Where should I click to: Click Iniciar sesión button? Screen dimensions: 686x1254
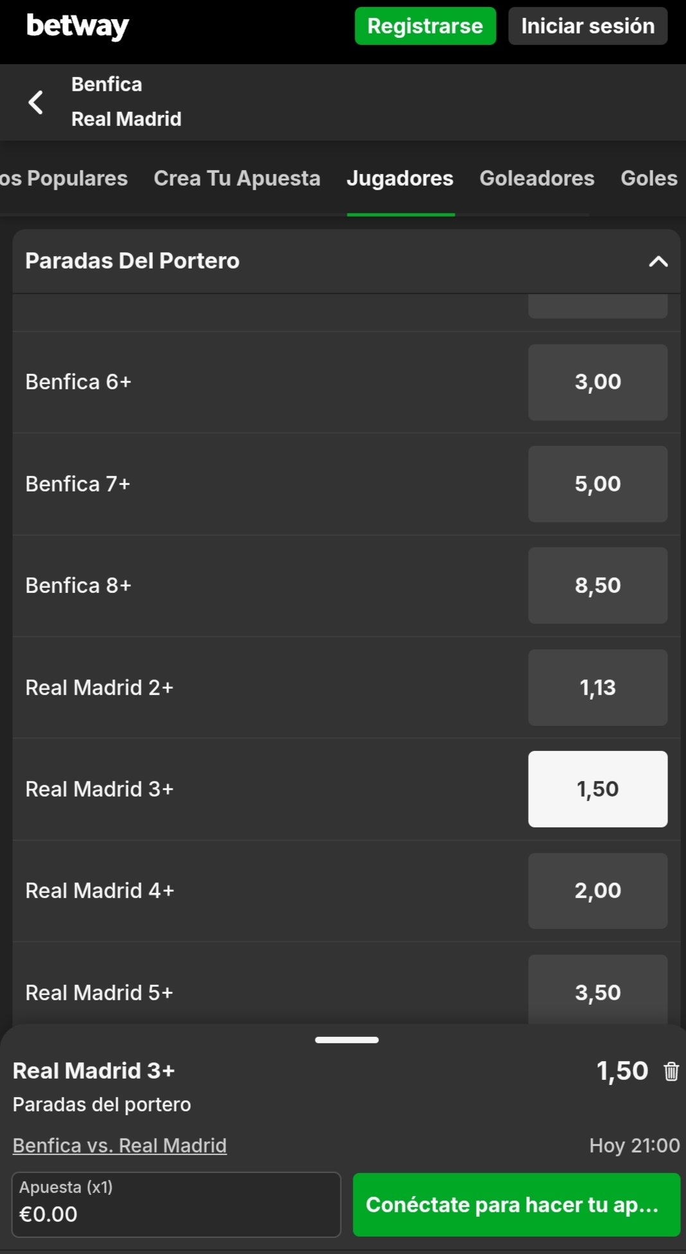588,26
